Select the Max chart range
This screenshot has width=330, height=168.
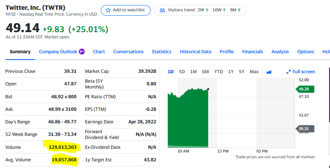click(254, 72)
